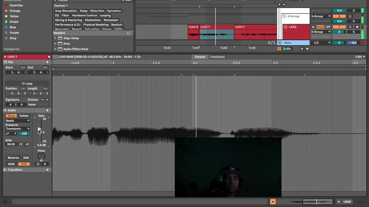
Task: Set LEAD monitor to Auto
Action: click(320, 27)
